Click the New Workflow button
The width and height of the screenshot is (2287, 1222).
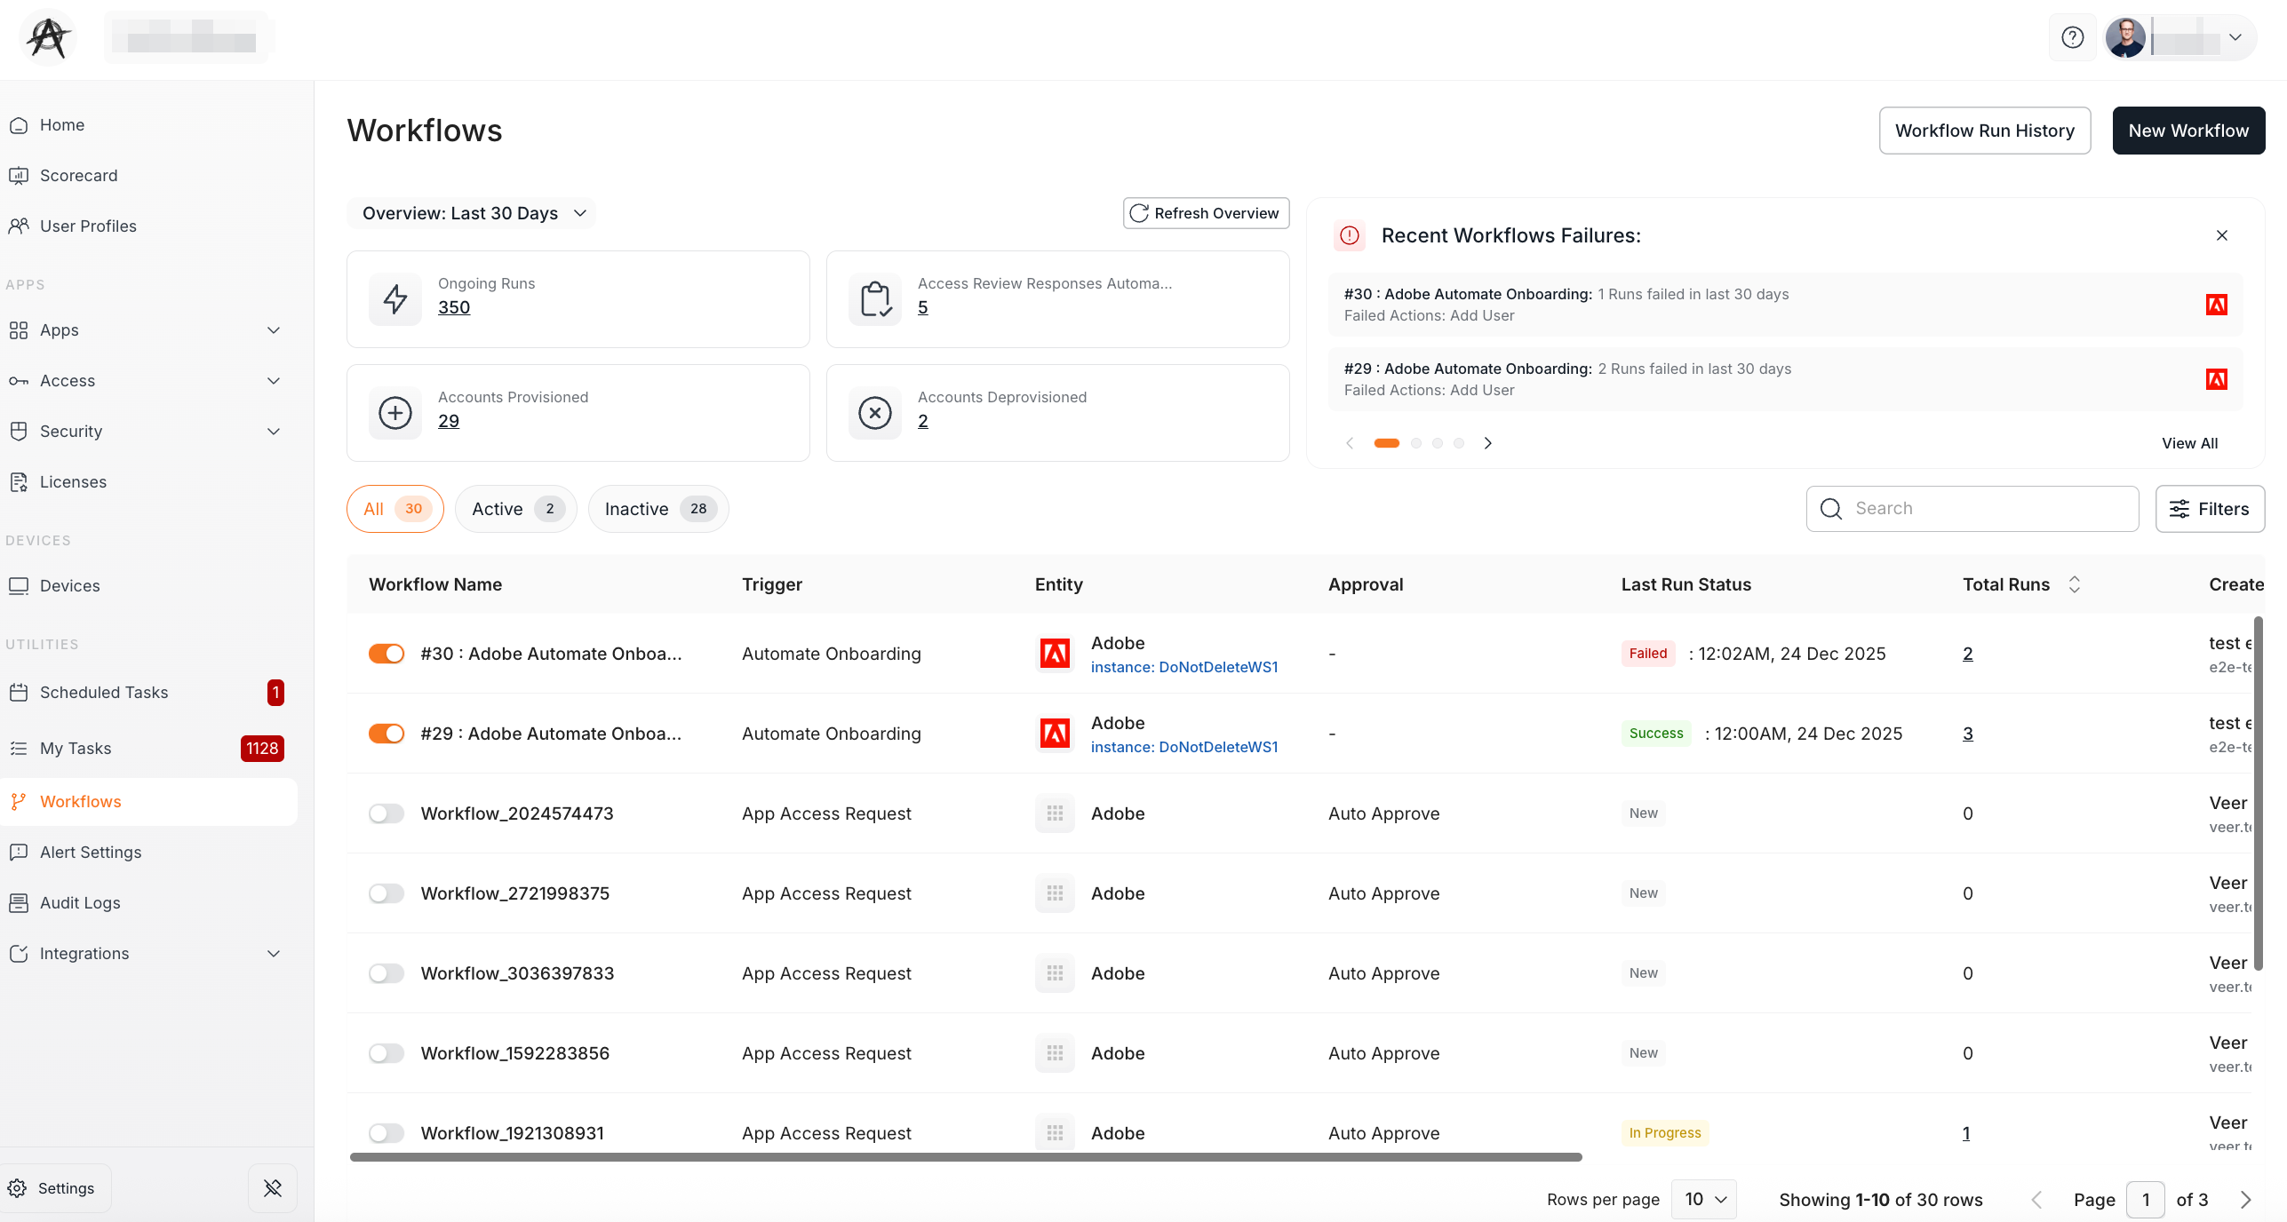point(2187,131)
